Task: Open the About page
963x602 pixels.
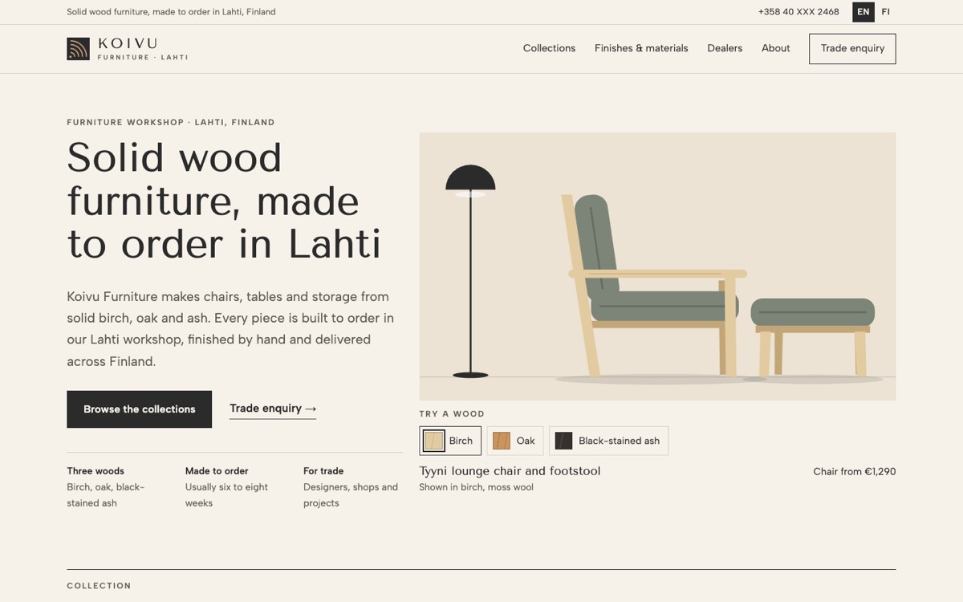Action: click(776, 48)
